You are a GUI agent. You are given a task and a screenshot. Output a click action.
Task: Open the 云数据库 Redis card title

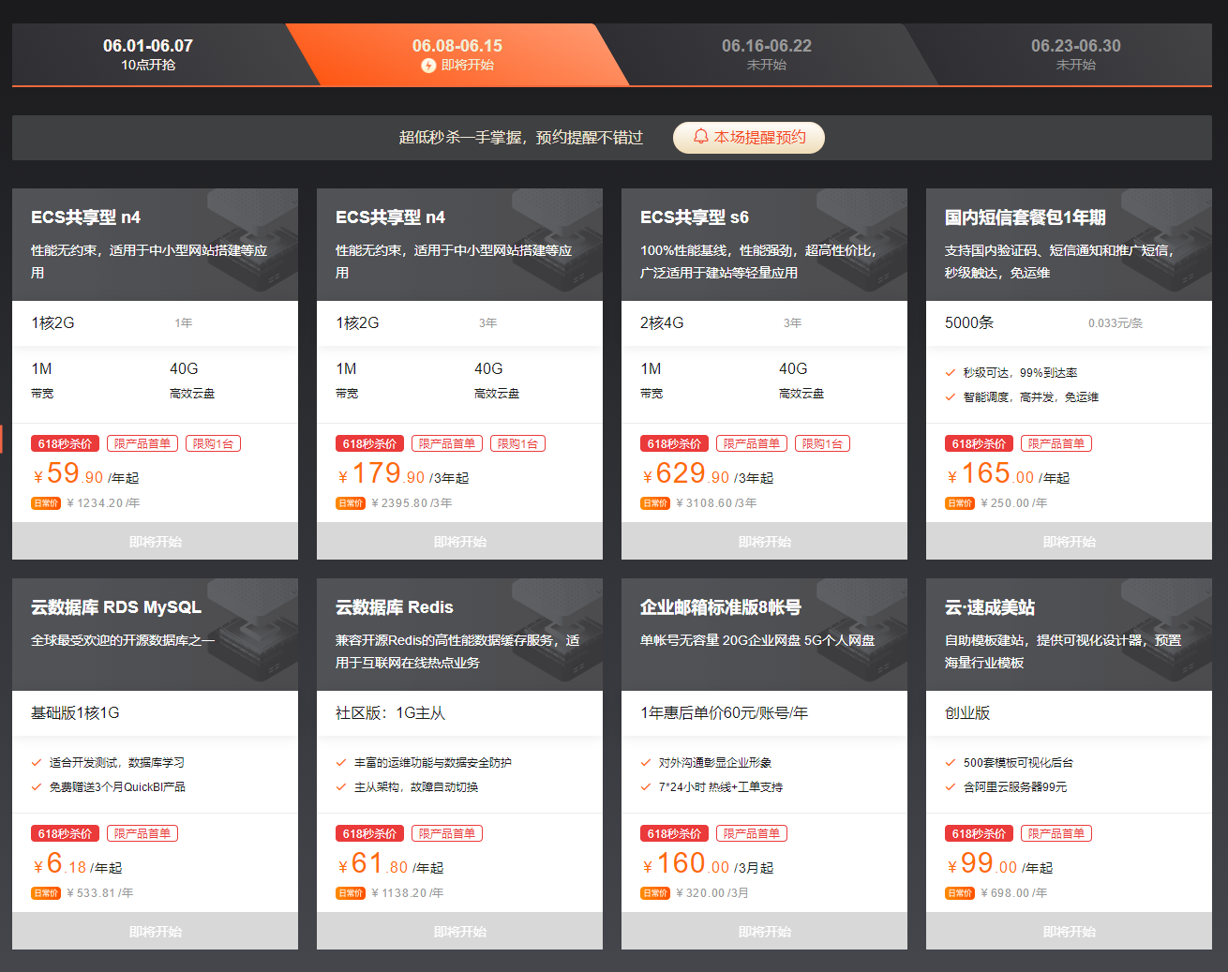click(395, 607)
